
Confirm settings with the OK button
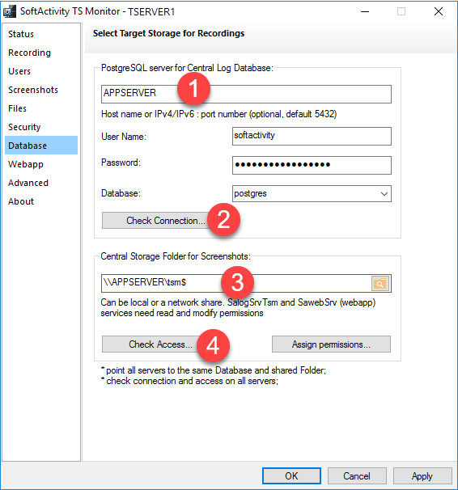click(x=291, y=476)
